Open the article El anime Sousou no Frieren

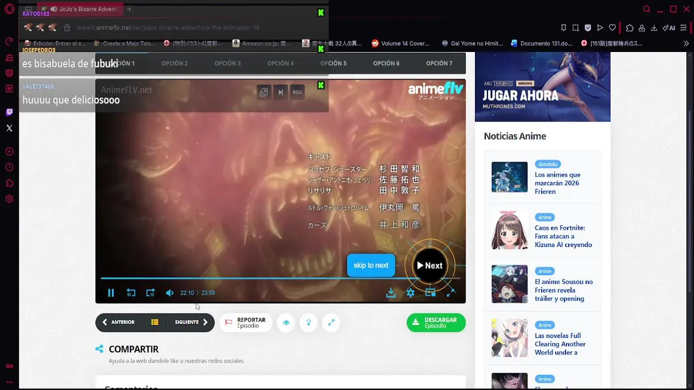pos(563,290)
